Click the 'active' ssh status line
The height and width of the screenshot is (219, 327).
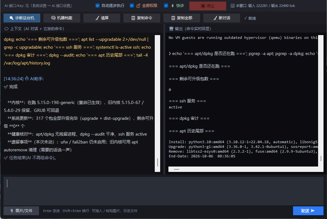point(175,107)
